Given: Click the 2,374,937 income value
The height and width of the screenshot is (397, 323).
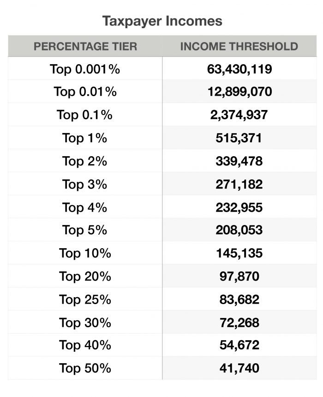Looking at the screenshot, I should tap(239, 115).
